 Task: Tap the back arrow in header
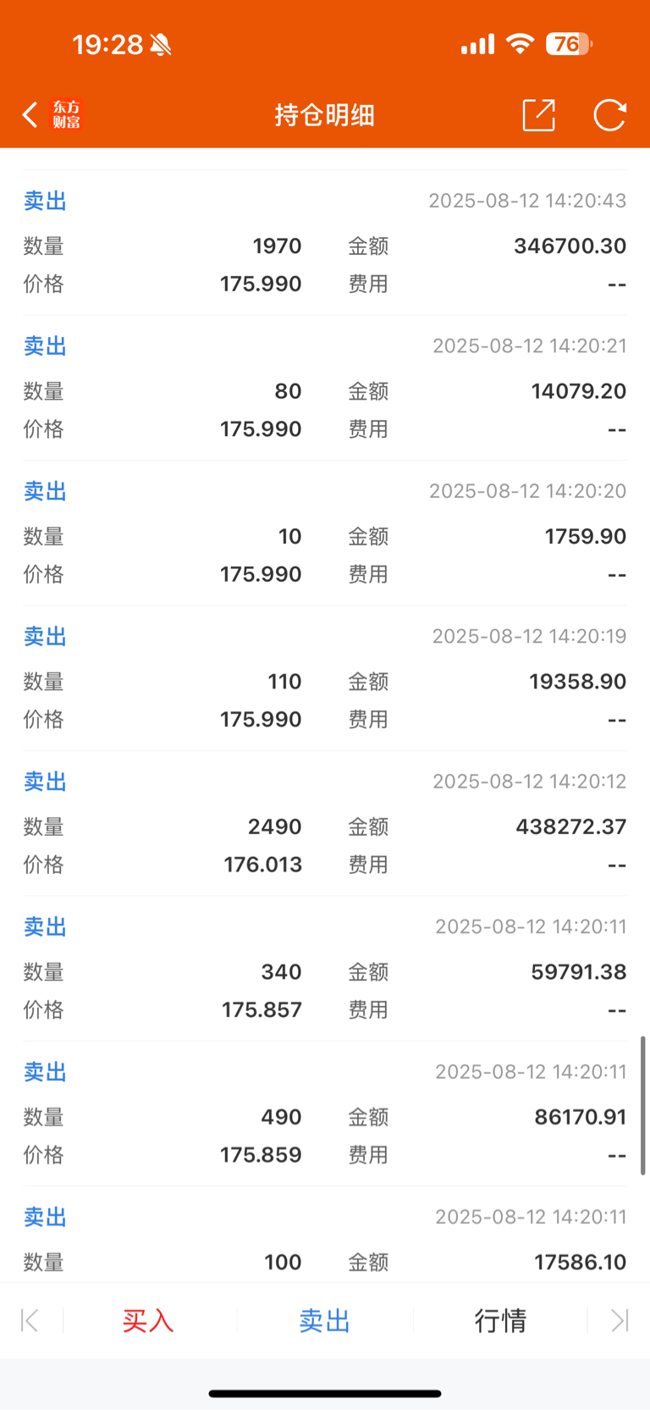click(x=30, y=114)
